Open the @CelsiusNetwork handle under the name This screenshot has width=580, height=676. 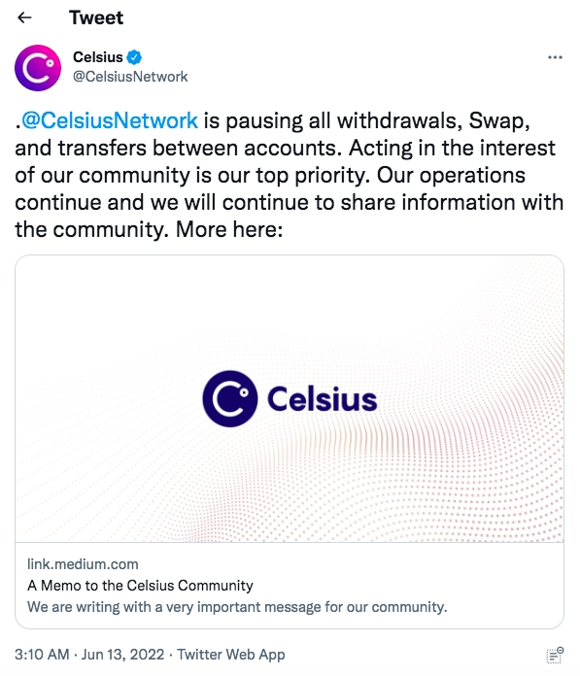(130, 77)
